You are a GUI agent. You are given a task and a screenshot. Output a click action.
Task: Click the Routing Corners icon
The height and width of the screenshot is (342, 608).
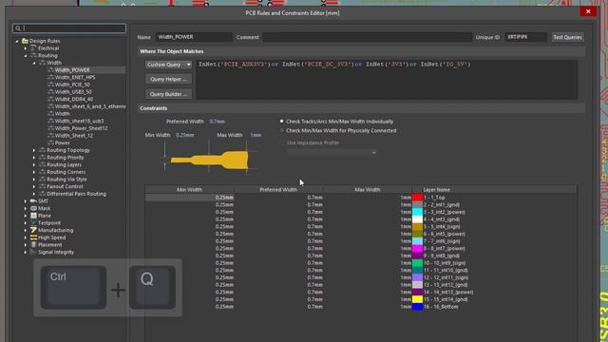(x=42, y=172)
